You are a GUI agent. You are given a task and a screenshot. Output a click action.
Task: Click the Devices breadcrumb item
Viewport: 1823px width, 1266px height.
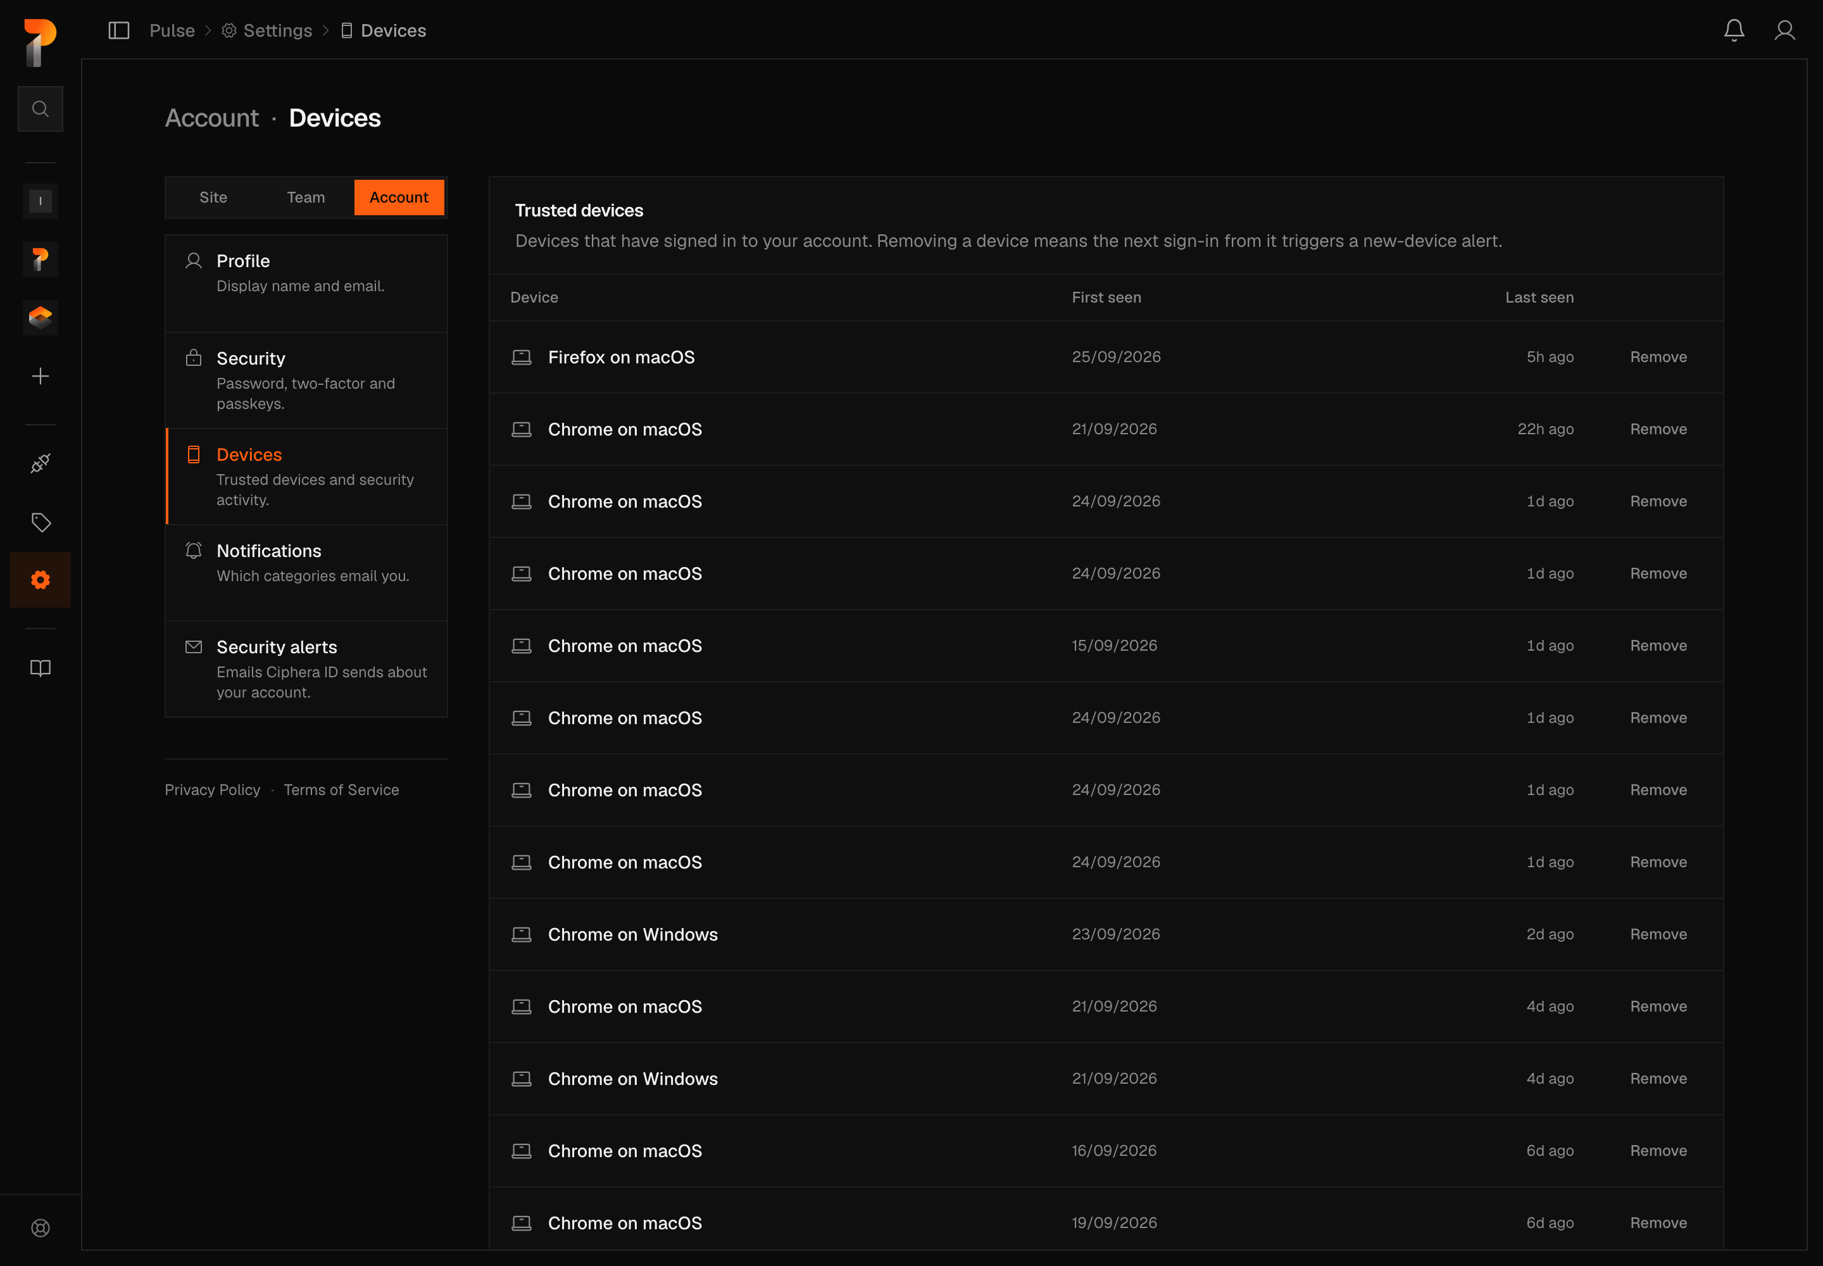pyautogui.click(x=384, y=30)
